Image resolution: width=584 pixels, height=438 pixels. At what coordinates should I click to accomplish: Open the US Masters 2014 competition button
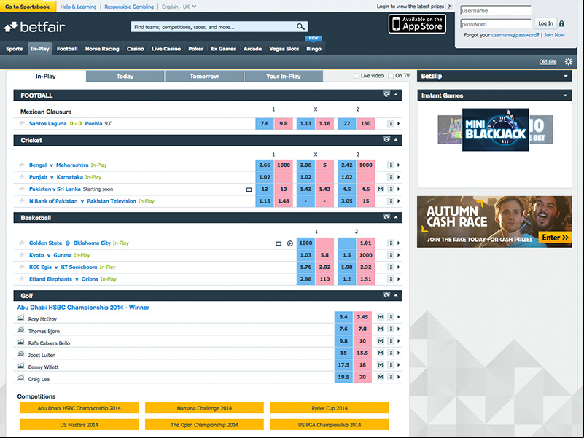79,425
